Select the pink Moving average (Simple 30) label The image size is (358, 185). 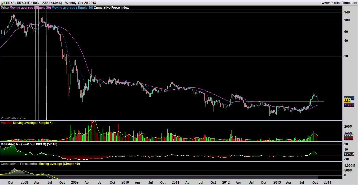tap(30, 8)
